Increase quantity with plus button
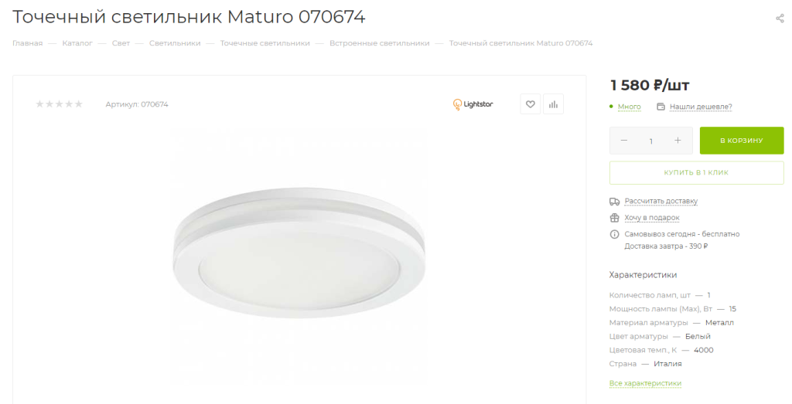This screenshot has height=404, width=792. tap(678, 141)
